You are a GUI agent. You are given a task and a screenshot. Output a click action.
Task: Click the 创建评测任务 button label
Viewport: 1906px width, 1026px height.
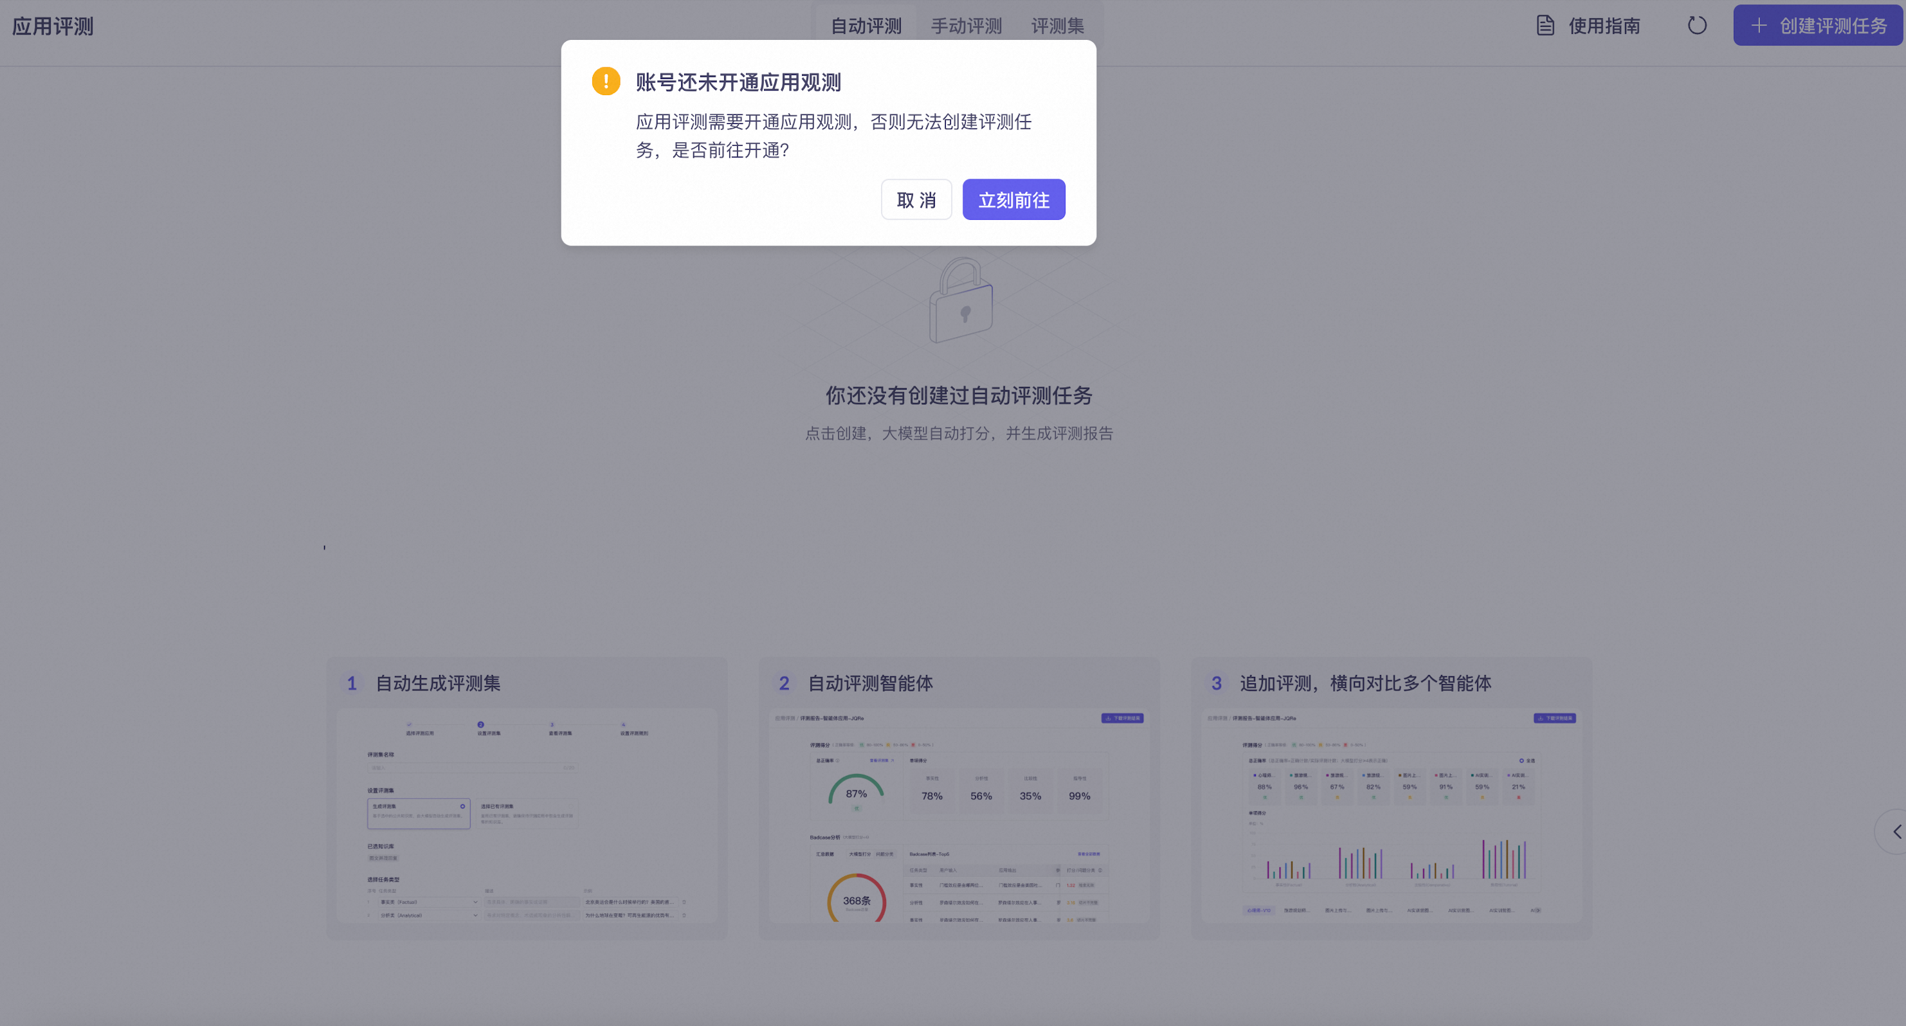click(x=1833, y=26)
